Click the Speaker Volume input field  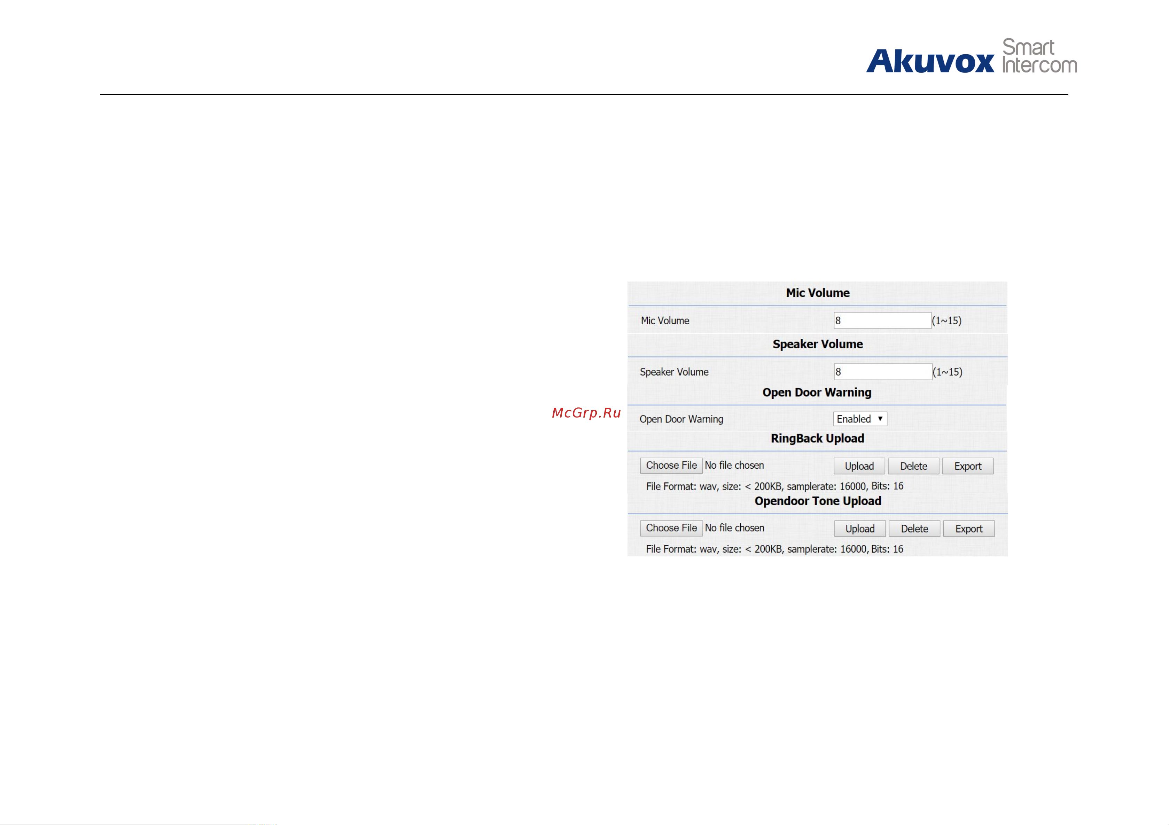click(x=883, y=372)
